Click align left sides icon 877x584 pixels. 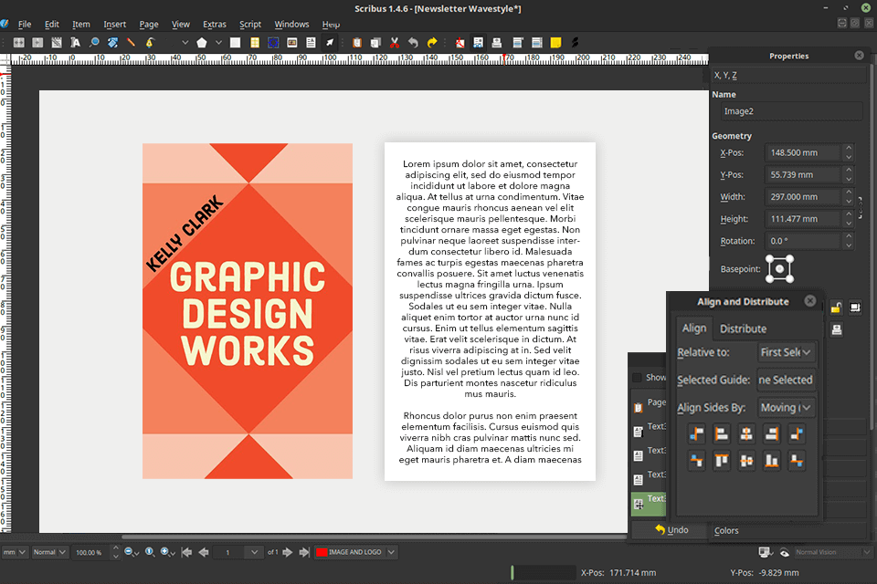[722, 434]
